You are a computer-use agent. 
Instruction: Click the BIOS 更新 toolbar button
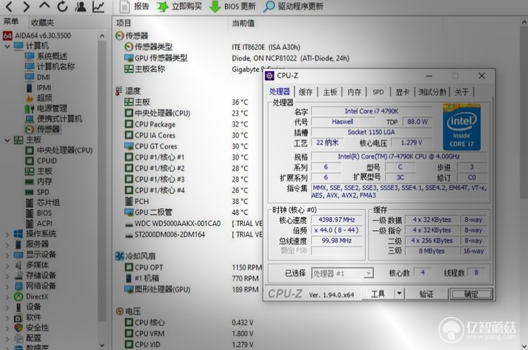232,6
